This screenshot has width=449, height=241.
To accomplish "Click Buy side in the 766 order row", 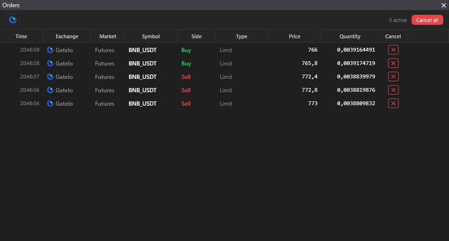I will click(x=186, y=50).
